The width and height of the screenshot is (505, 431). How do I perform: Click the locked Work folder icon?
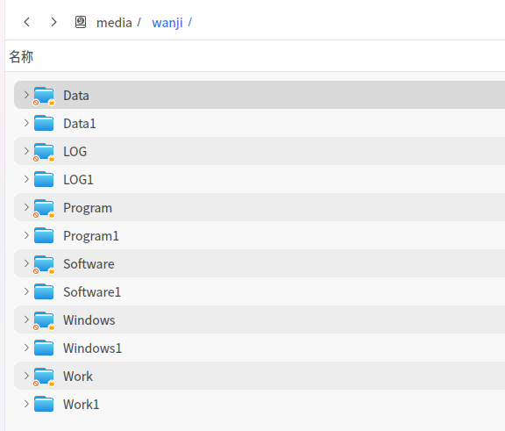(x=44, y=377)
